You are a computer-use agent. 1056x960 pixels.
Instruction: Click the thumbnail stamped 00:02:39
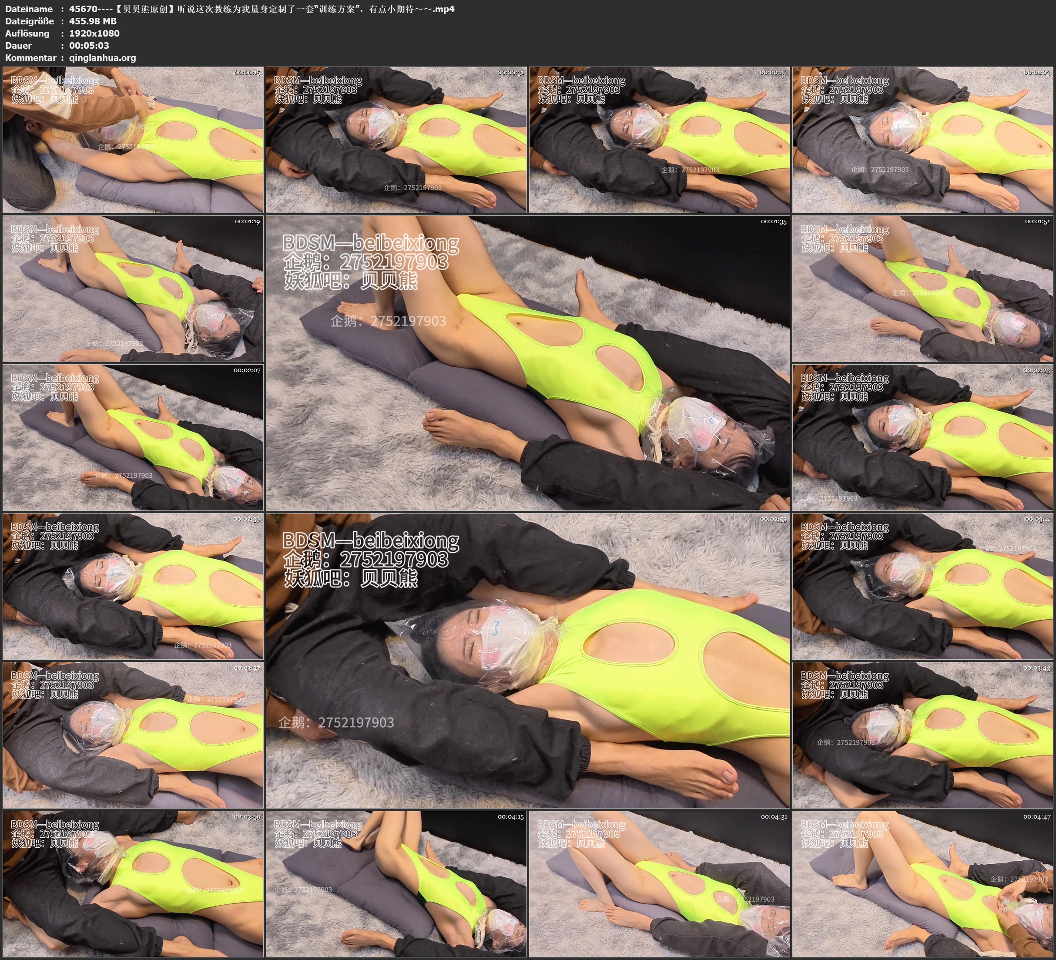click(133, 586)
